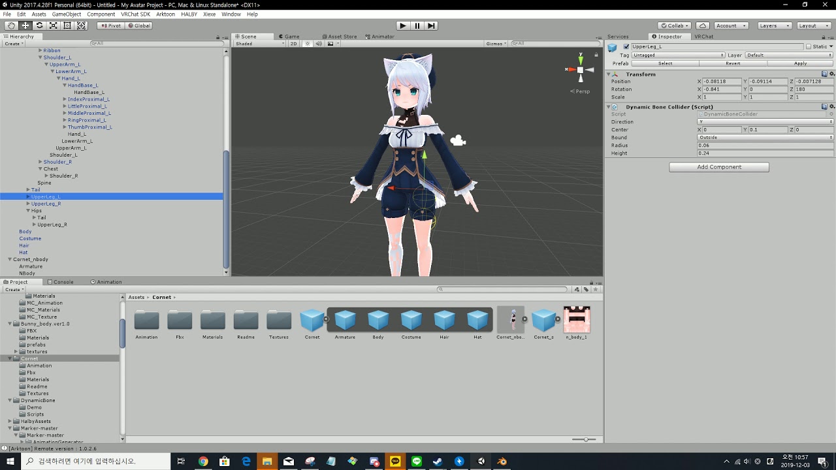Open Steam from the taskbar

(438, 462)
